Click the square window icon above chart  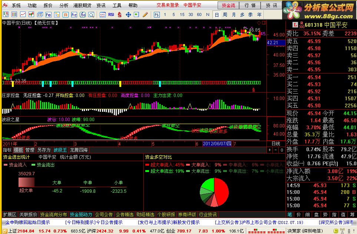click(264, 23)
